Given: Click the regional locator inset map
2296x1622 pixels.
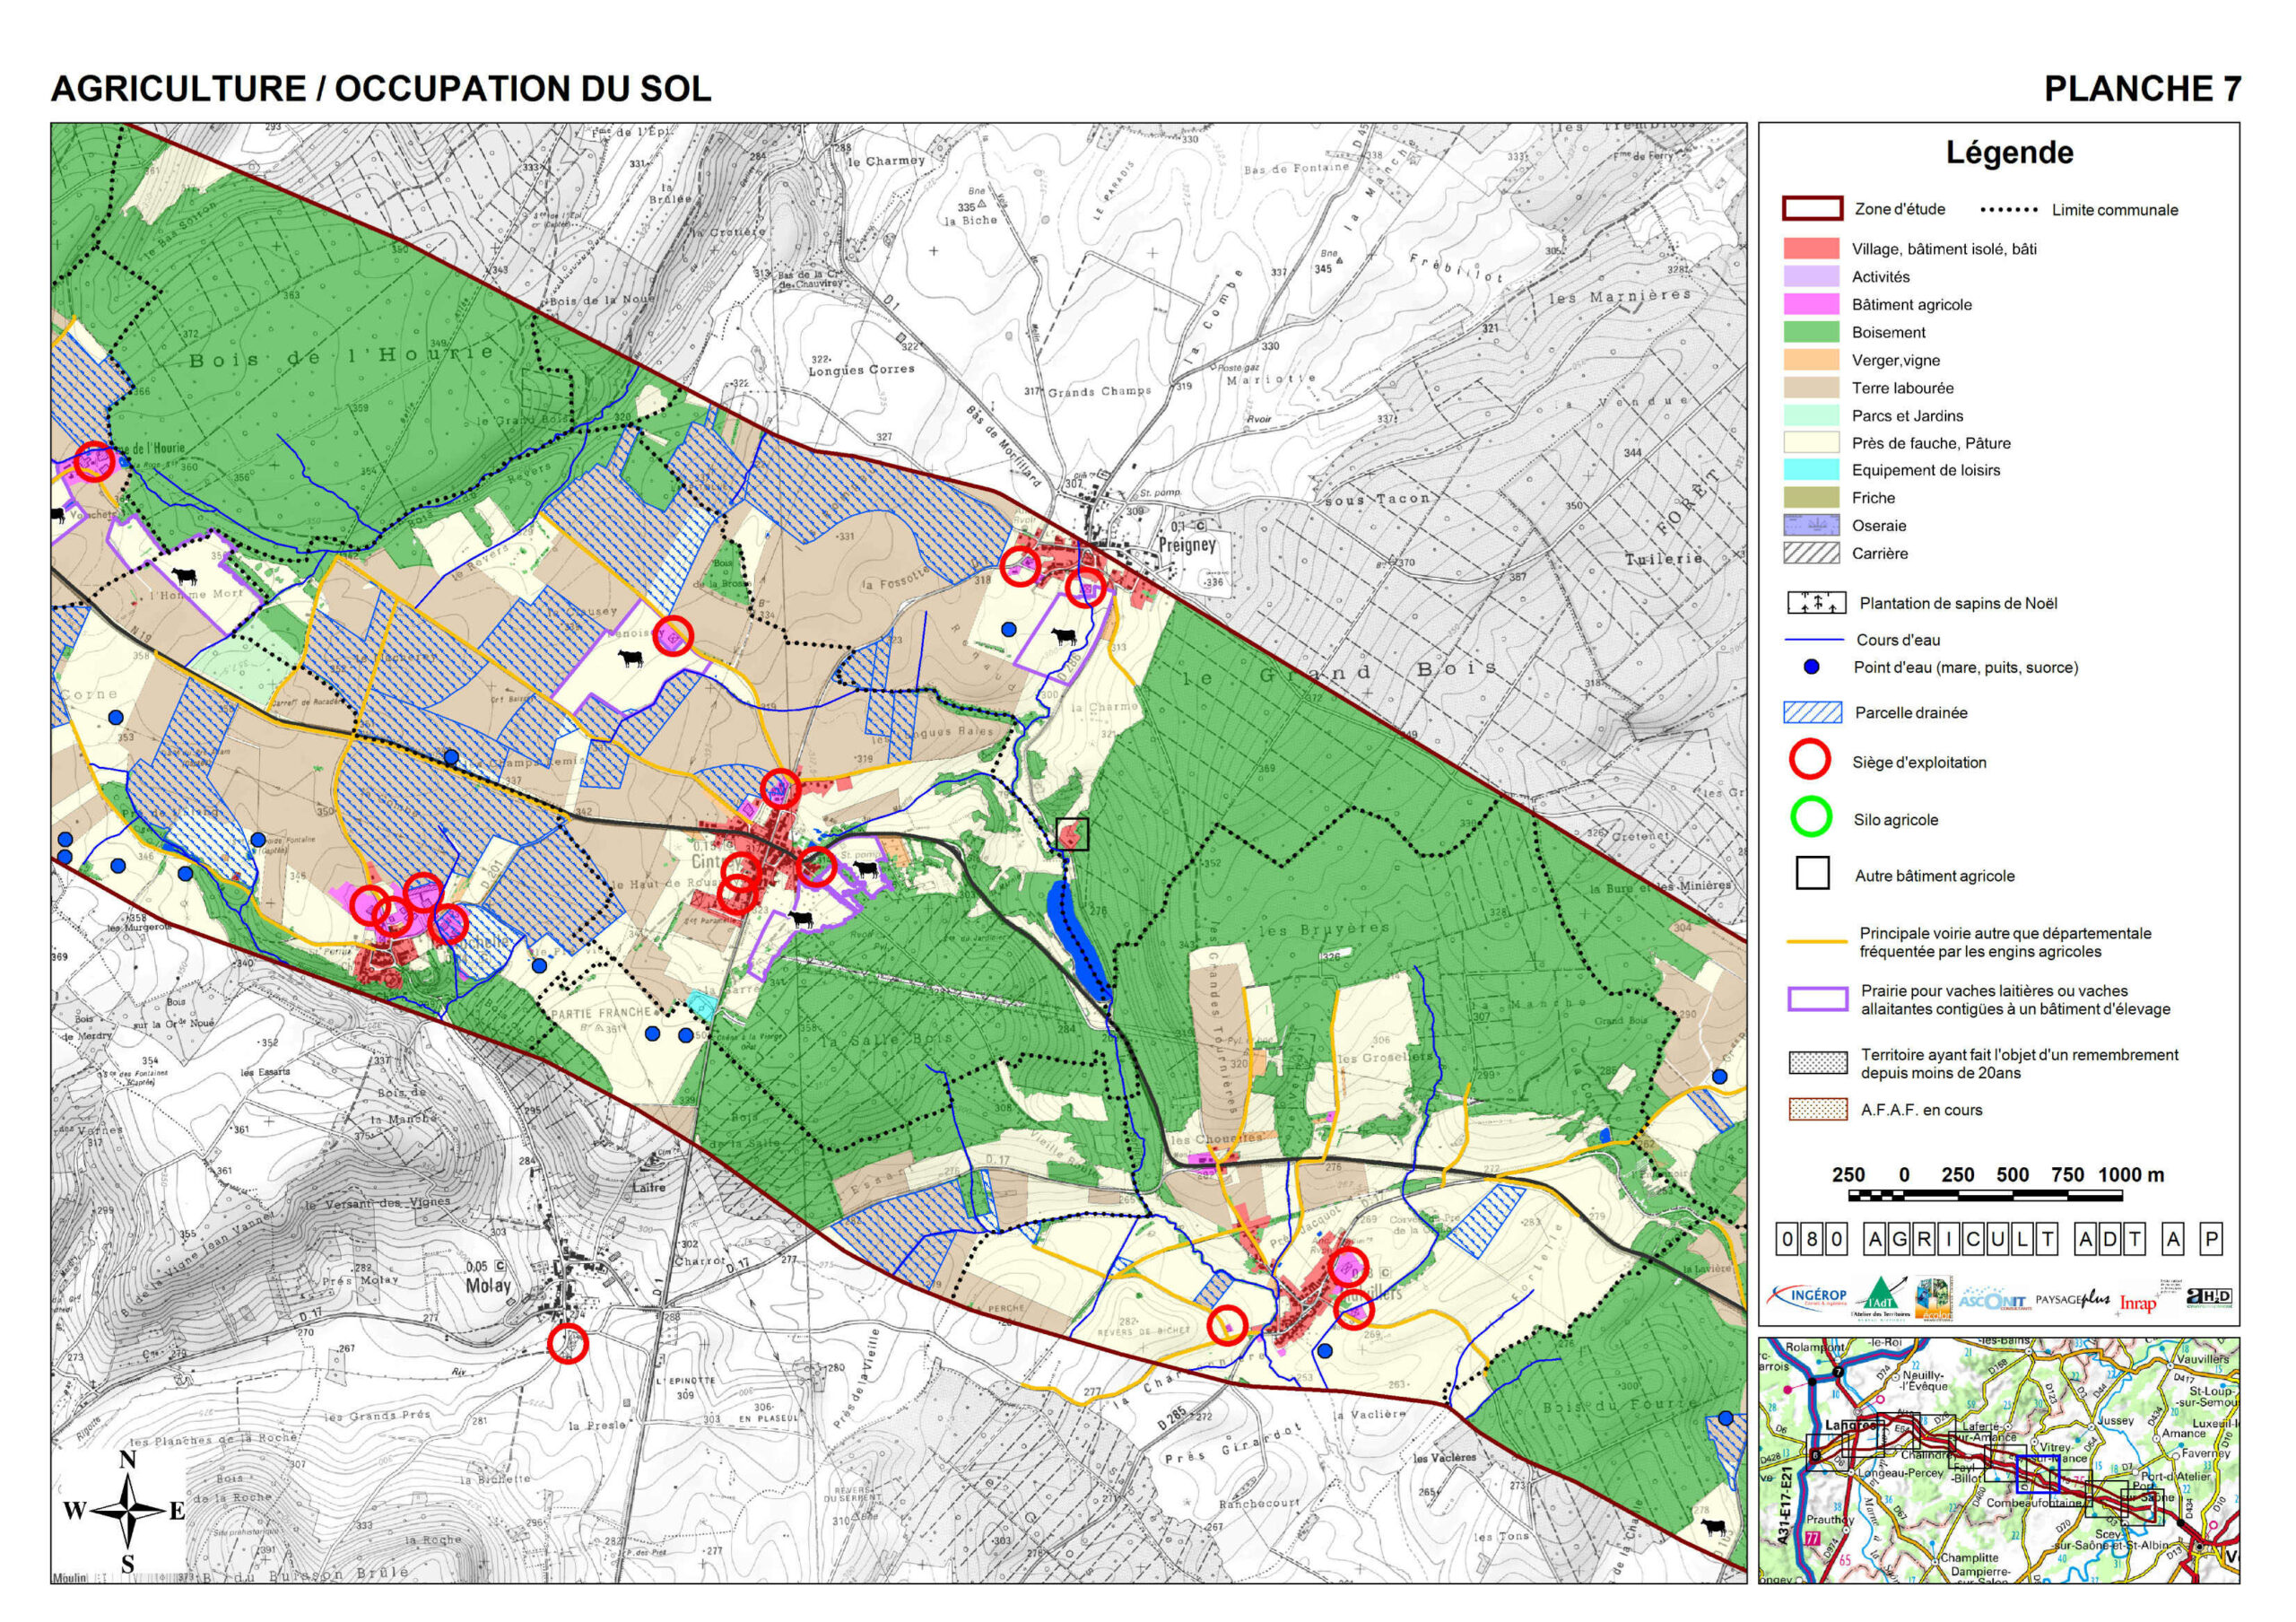Looking at the screenshot, I should click(1999, 1460).
